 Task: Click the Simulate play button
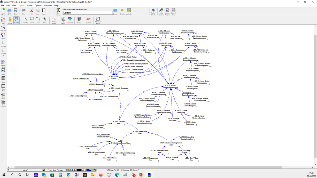click(x=122, y=11)
